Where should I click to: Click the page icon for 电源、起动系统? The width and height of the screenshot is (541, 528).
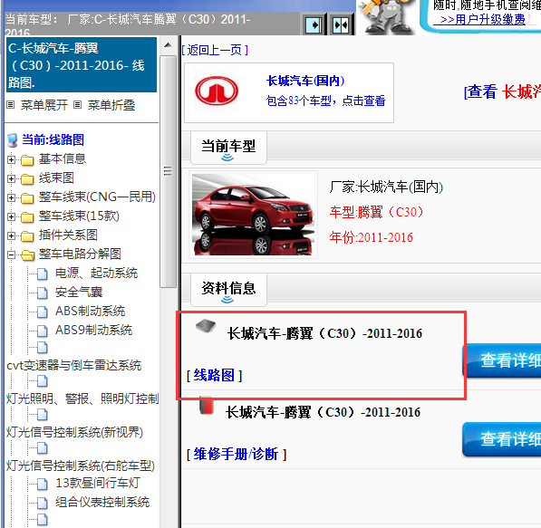(x=43, y=274)
